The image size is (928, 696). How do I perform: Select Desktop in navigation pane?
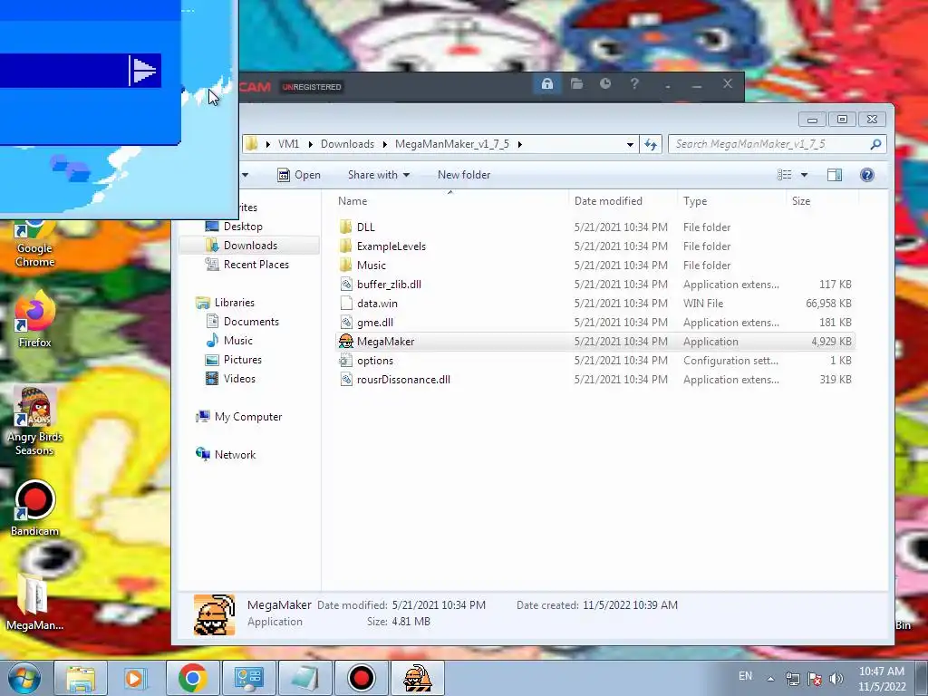coord(242,226)
